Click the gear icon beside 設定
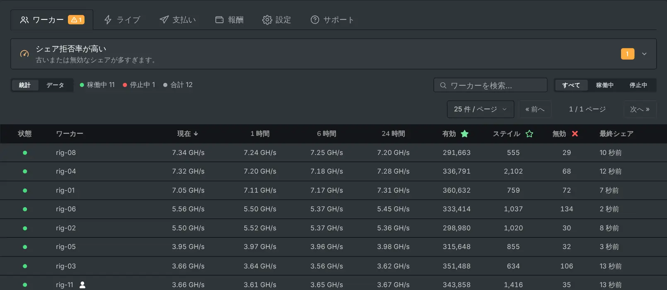The height and width of the screenshot is (290, 667). (x=267, y=20)
